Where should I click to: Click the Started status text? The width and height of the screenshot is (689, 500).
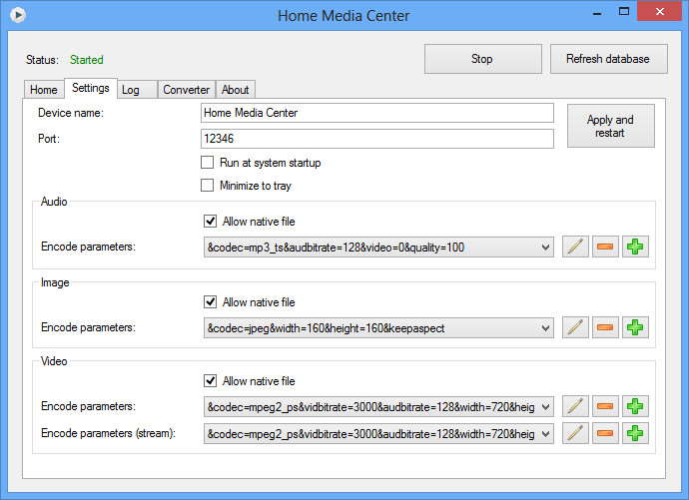(87, 60)
